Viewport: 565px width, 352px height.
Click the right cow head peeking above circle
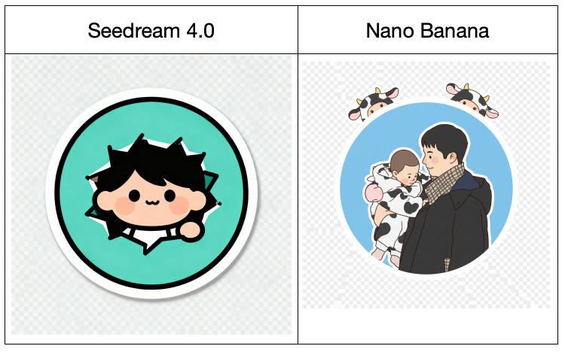pyautogui.click(x=472, y=99)
